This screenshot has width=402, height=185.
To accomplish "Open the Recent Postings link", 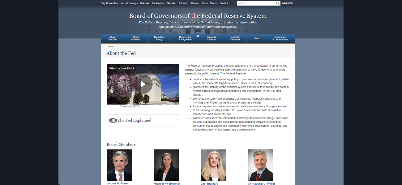I will coord(129,3).
